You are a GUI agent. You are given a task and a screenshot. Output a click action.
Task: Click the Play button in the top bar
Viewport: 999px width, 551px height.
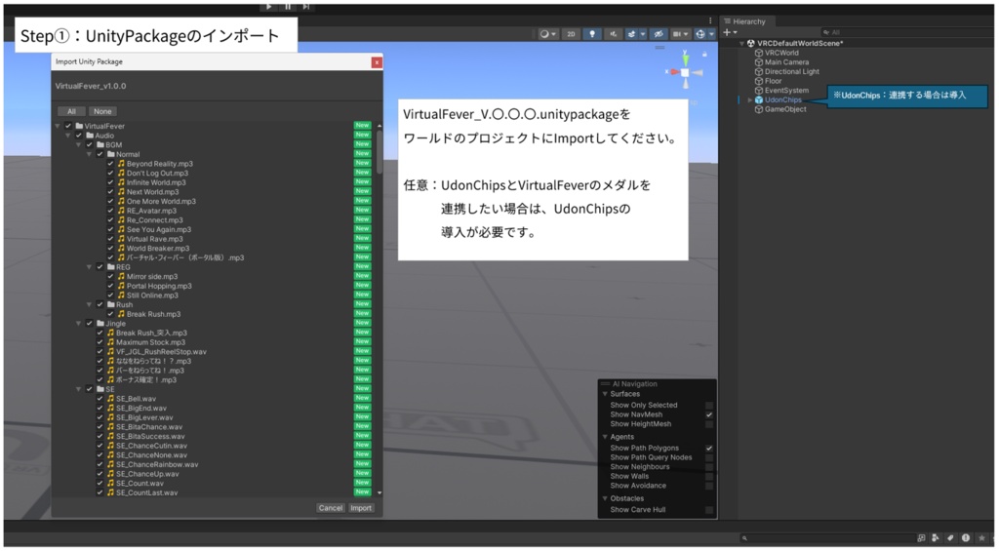(269, 7)
